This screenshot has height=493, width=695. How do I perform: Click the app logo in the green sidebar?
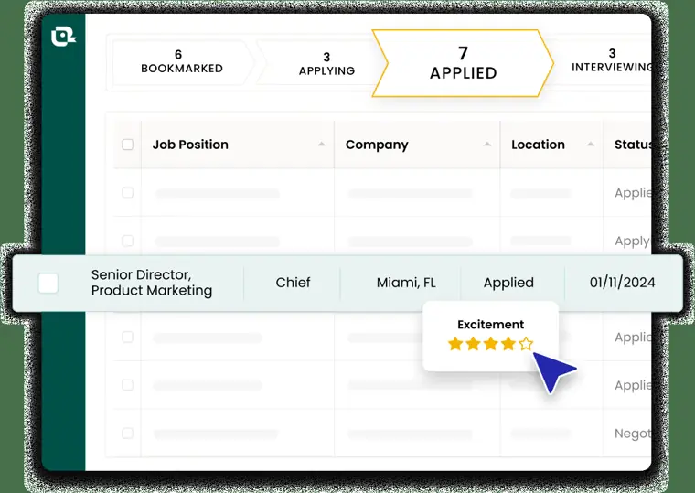click(63, 37)
